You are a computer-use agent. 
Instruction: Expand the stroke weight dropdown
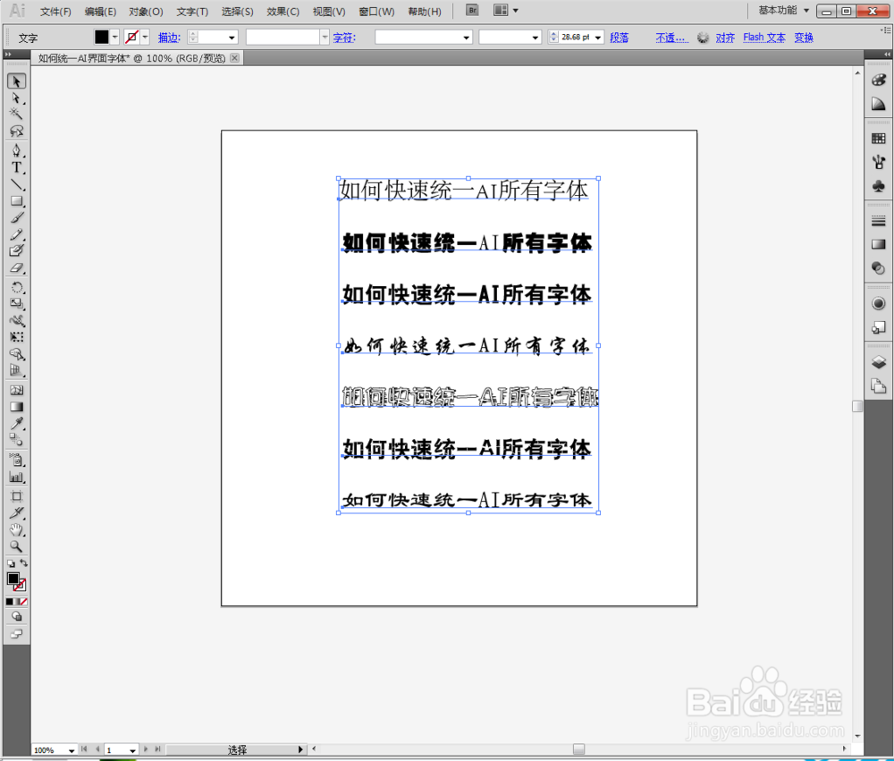click(x=232, y=38)
